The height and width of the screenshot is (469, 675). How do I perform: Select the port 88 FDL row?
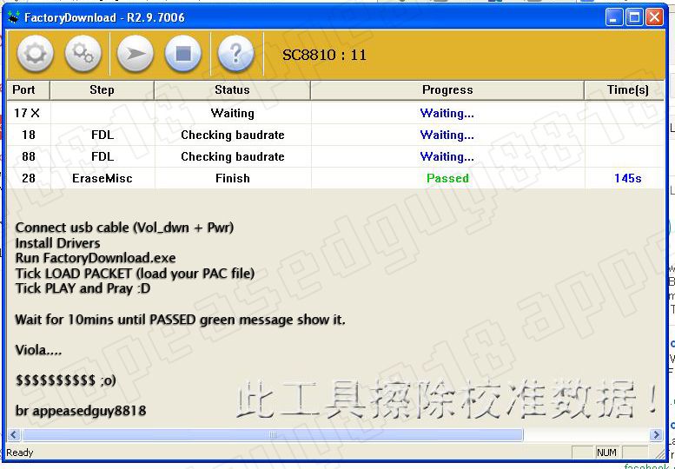point(232,156)
